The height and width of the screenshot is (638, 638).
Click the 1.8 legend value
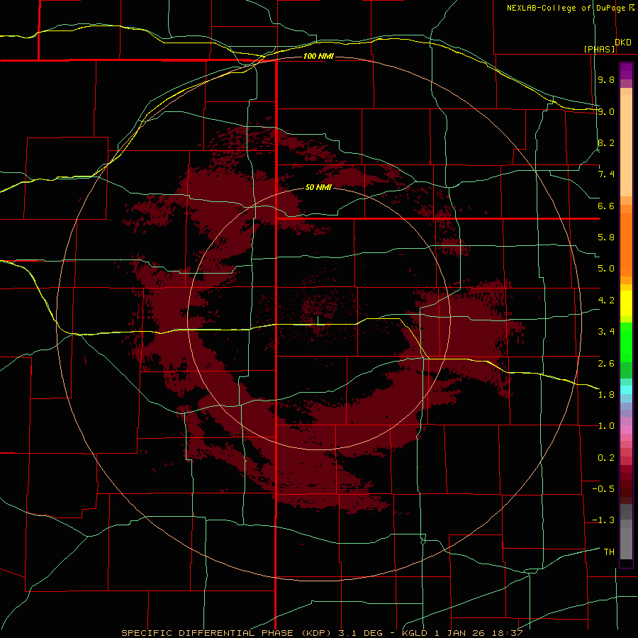point(606,394)
